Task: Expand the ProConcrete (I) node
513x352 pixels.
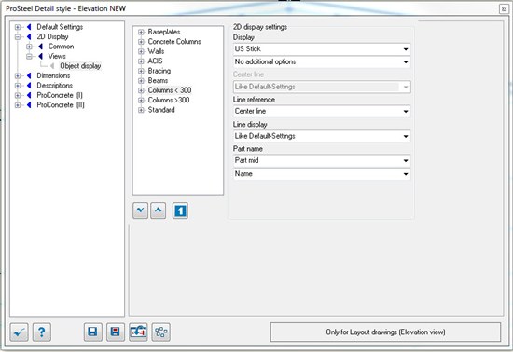Action: point(18,96)
